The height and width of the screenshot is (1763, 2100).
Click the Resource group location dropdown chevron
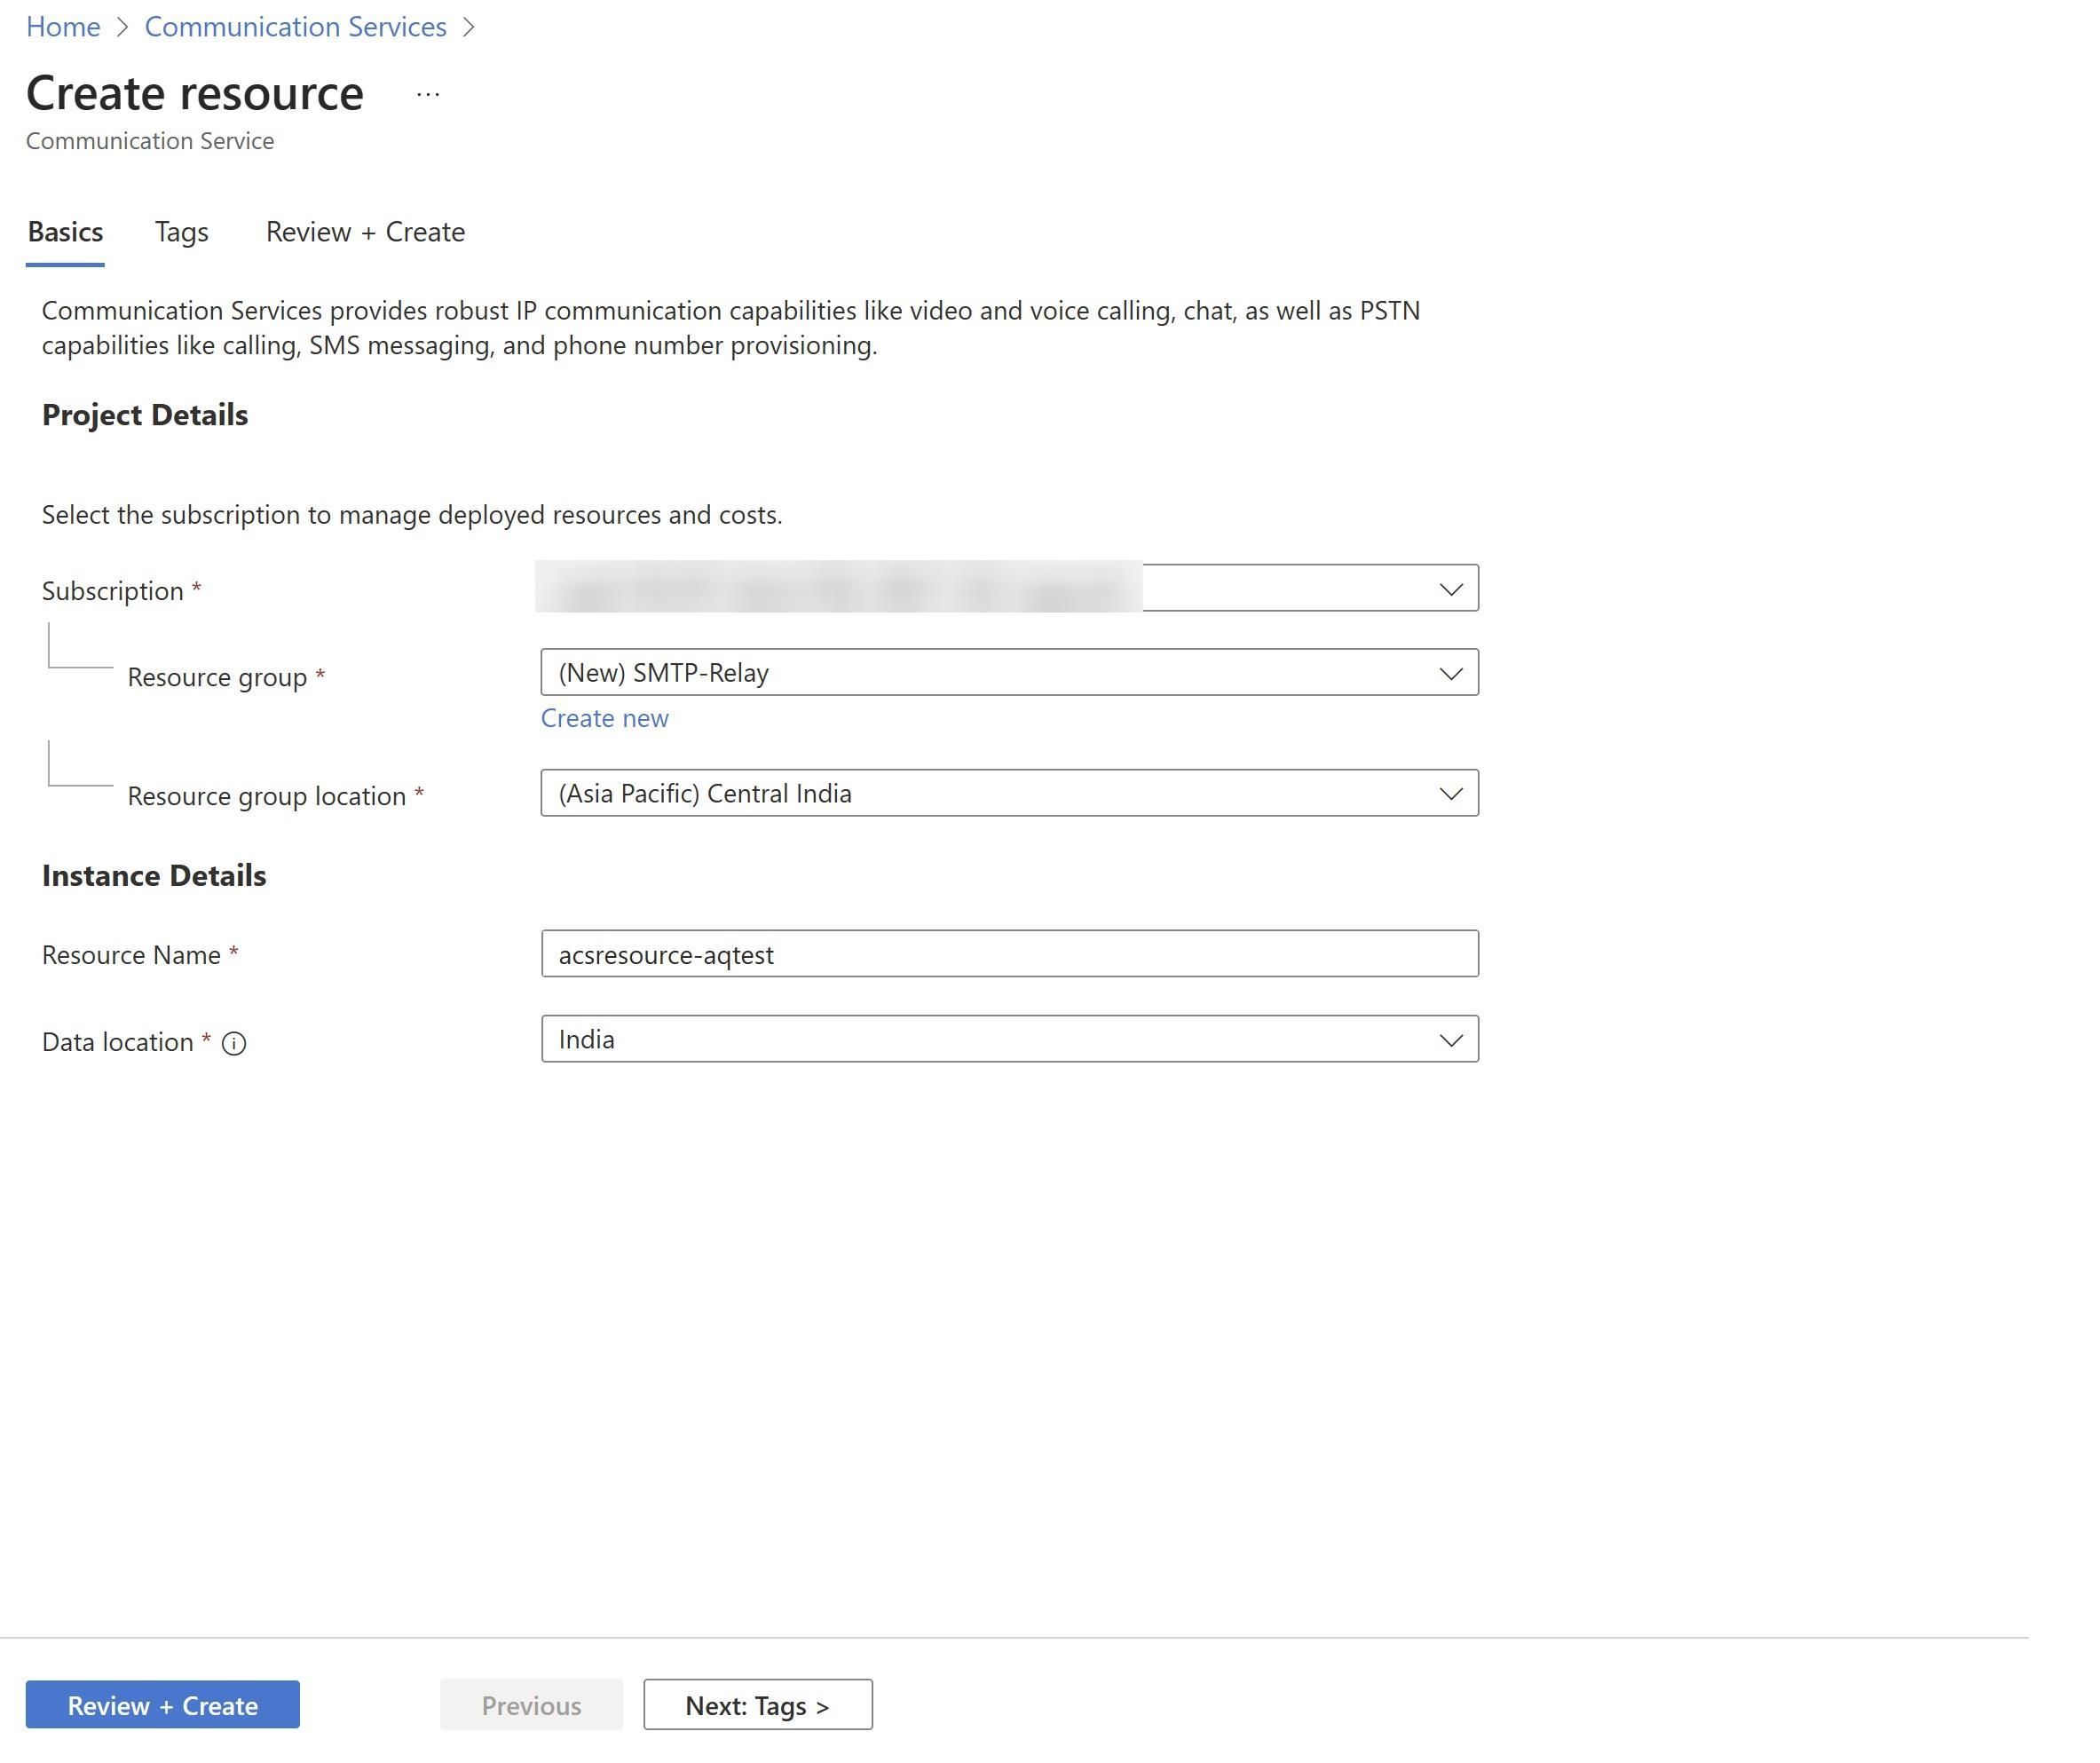pos(1452,794)
